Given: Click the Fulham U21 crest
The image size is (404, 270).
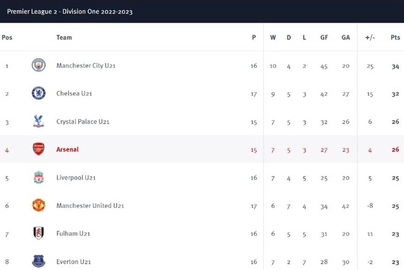Looking at the screenshot, I should pos(39,233).
